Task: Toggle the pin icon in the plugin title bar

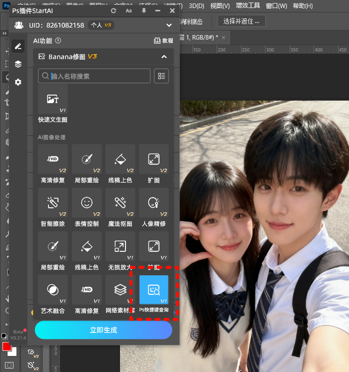Action: [x=144, y=11]
